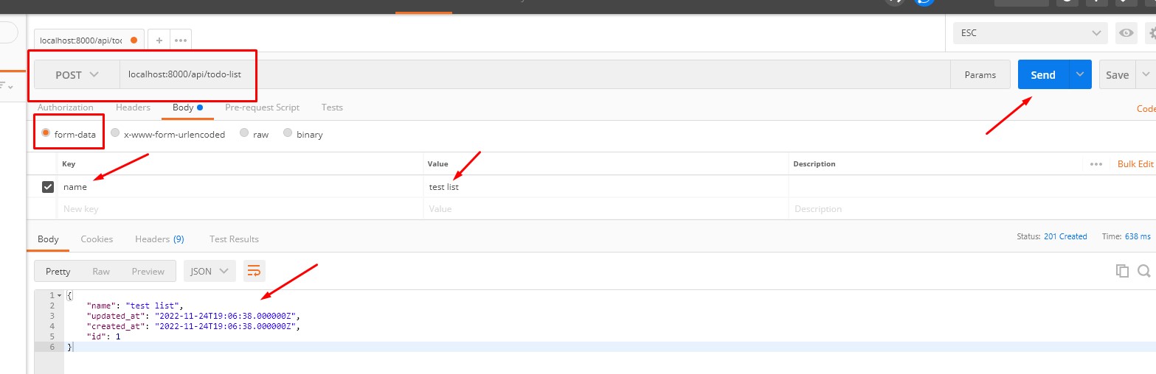1156x374 pixels.
Task: Click the environment quick look eye icon
Action: (x=1126, y=33)
